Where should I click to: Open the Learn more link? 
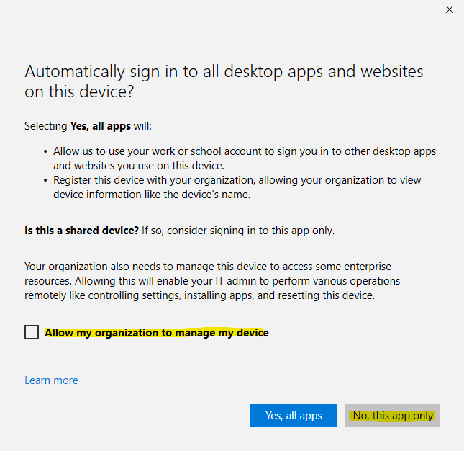point(51,380)
